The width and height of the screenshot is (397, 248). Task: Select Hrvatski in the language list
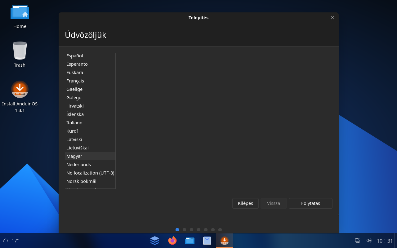(x=90, y=106)
